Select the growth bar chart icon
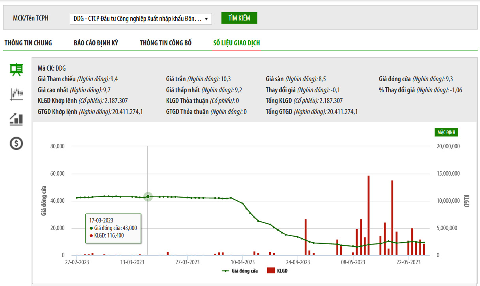 pyautogui.click(x=16, y=119)
